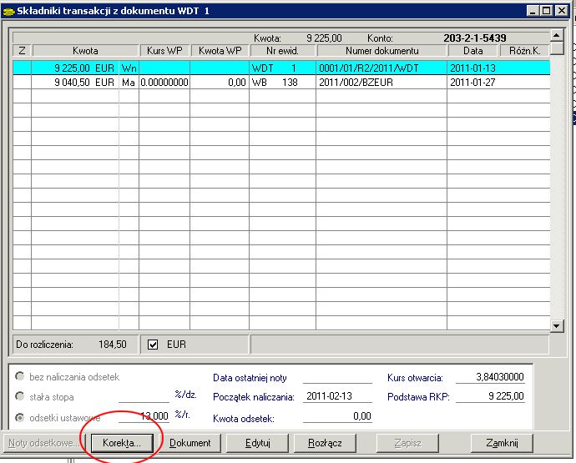576x463 pixels.
Task: Toggle the EUR checkbox
Action: point(153,344)
